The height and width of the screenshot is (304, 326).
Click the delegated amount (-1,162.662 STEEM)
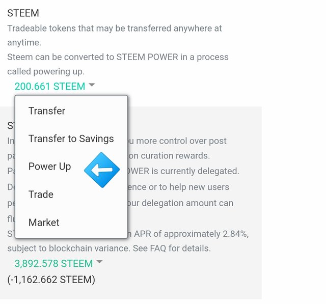(x=51, y=280)
